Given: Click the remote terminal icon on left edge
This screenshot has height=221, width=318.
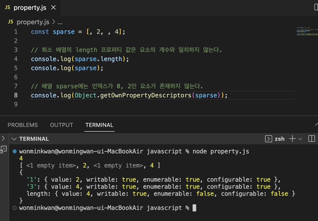Looking at the screenshot, I should click(4, 149).
